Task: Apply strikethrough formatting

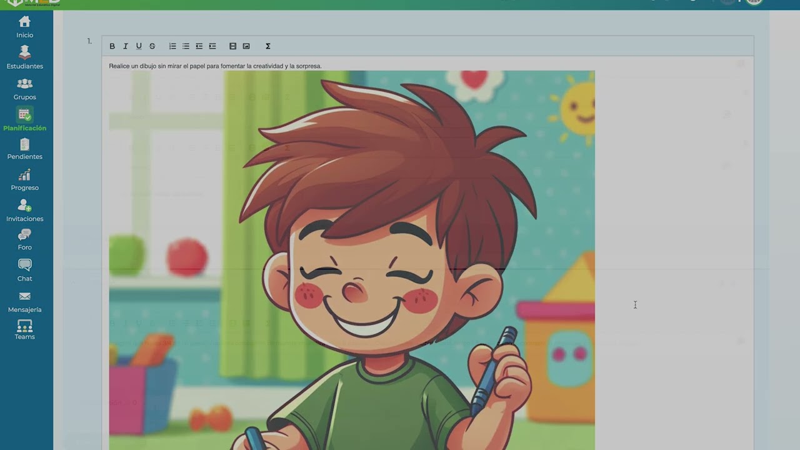Action: [152, 46]
